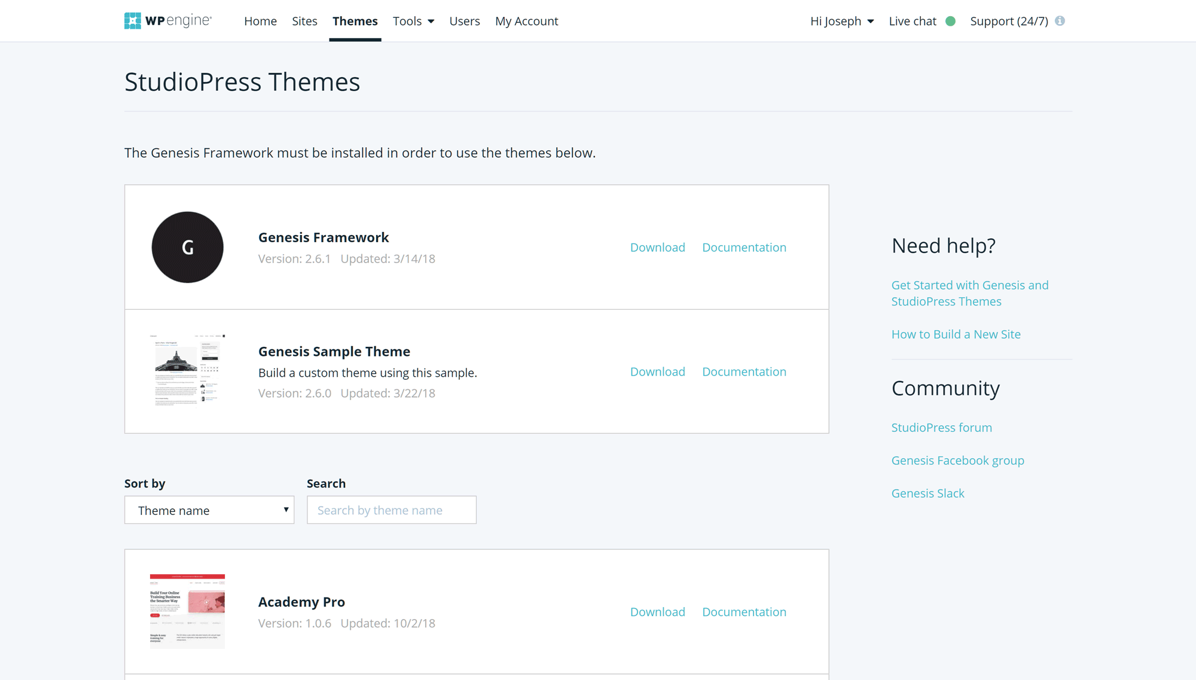Open the Users page

465,21
